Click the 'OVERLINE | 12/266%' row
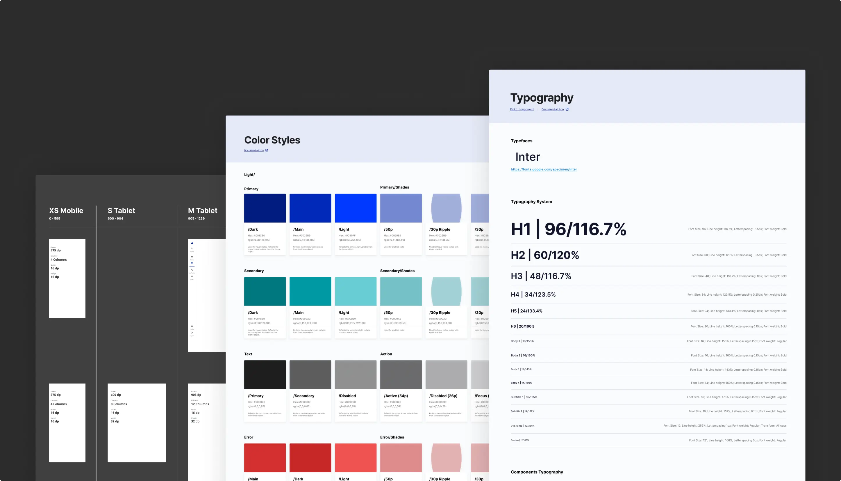Viewport: 841px width, 481px height. pyautogui.click(x=648, y=426)
